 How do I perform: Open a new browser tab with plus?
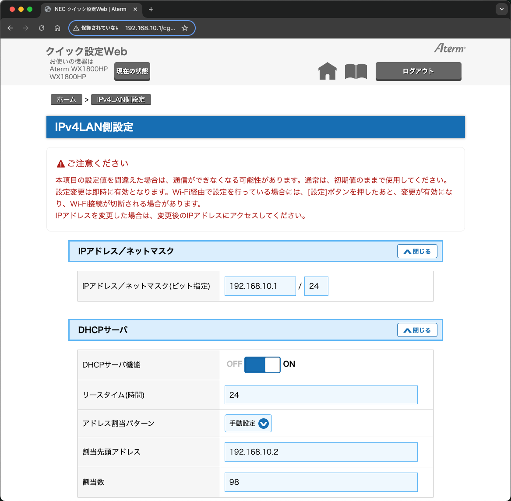151,9
